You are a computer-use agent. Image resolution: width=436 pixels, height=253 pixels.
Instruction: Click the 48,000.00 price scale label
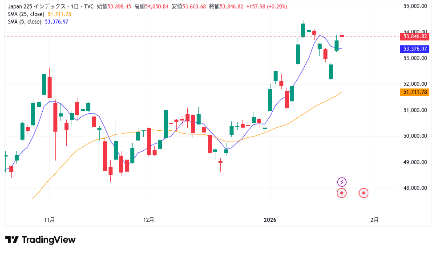[x=415, y=188]
